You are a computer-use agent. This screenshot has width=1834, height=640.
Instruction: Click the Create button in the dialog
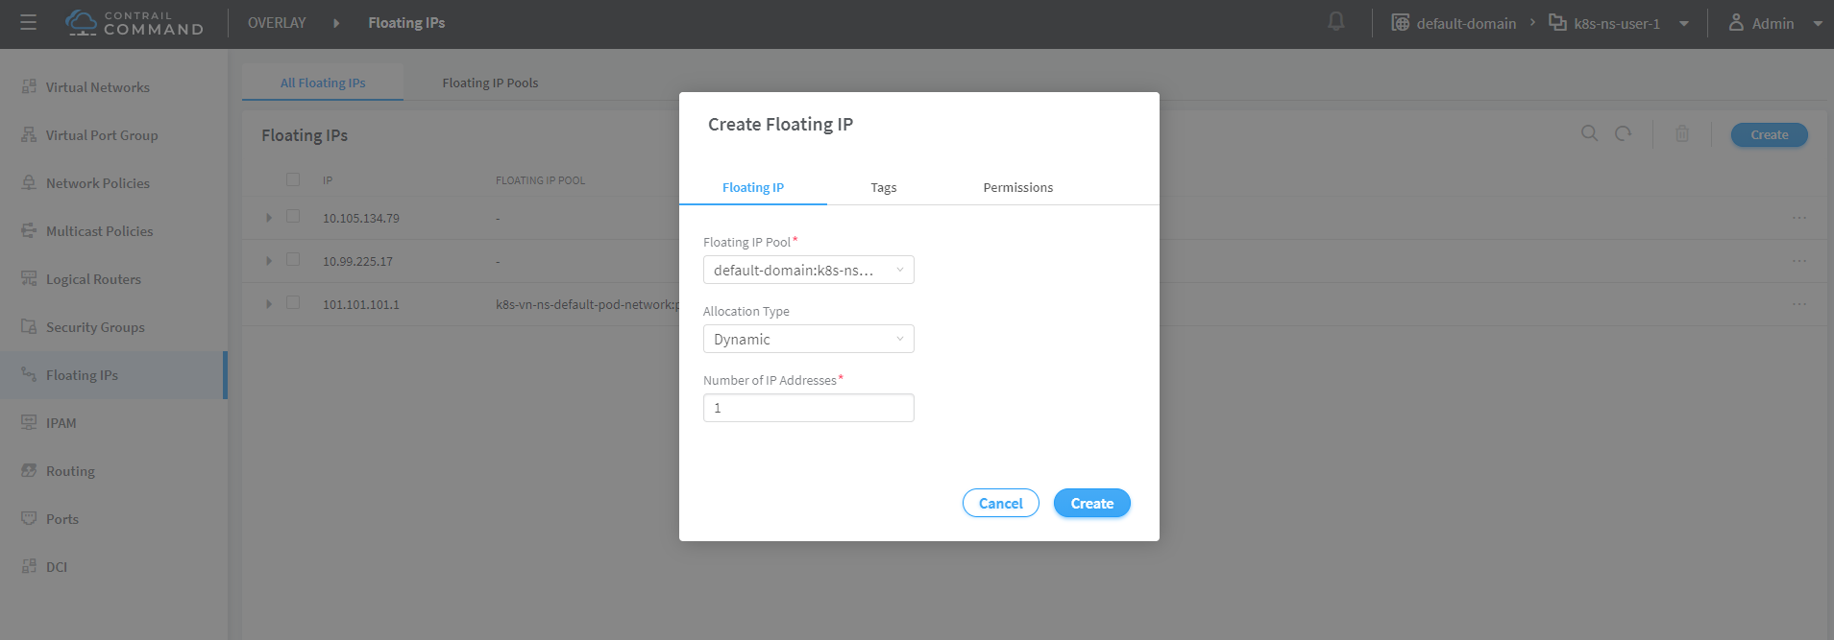point(1092,503)
